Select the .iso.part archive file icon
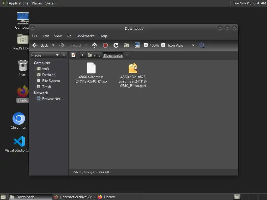This screenshot has width=267, height=200. pyautogui.click(x=133, y=68)
